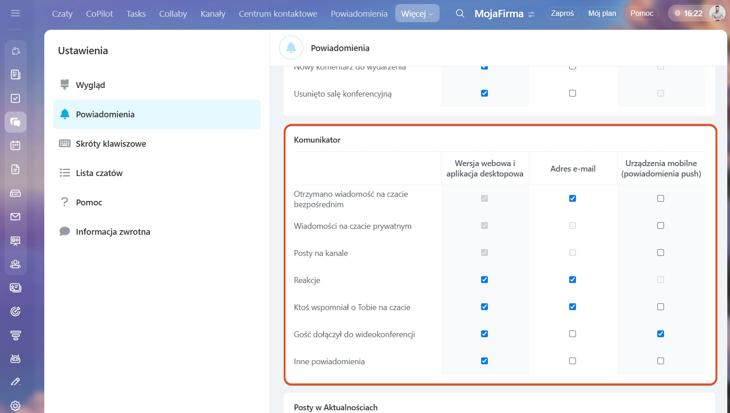Uncheck web version for Usunięto salę konferencyjną
The image size is (730, 413).
[484, 93]
